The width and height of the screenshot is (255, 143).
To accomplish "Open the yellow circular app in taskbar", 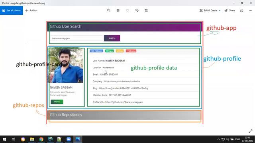I will 23,139.
